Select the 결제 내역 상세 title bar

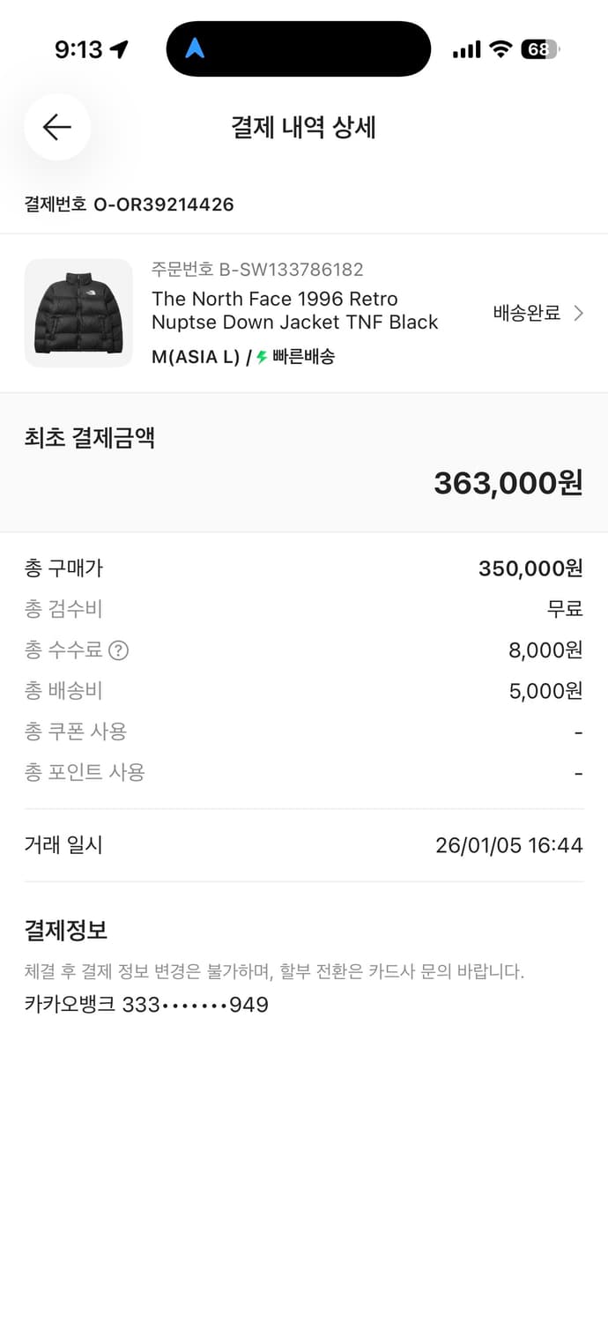point(304,127)
